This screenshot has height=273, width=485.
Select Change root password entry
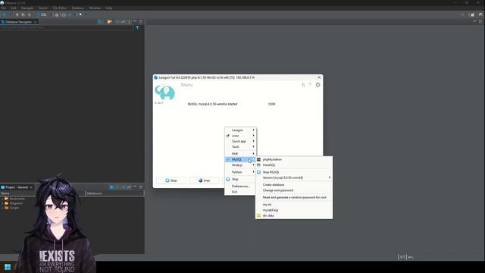click(294, 190)
